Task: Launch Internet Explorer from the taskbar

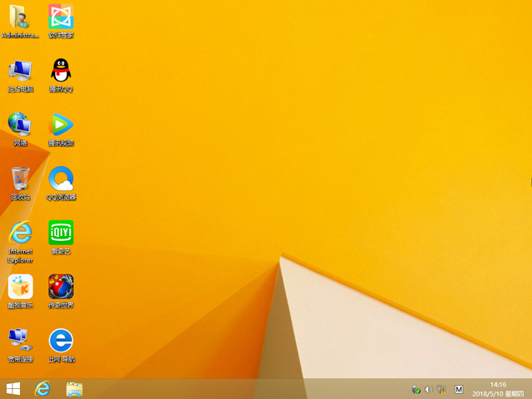Action: tap(43, 388)
